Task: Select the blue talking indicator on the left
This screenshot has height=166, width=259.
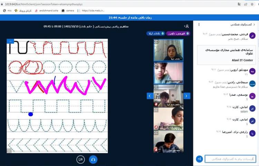Action: (155, 34)
